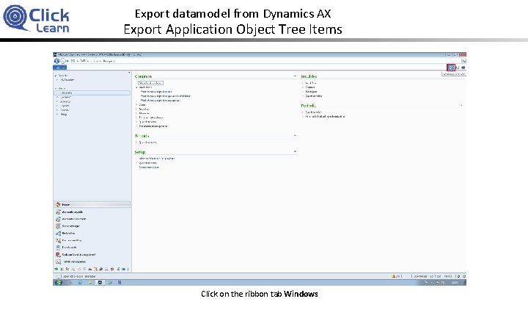
Task: Go forward with the round Forward arrow
Action: (x=63, y=61)
